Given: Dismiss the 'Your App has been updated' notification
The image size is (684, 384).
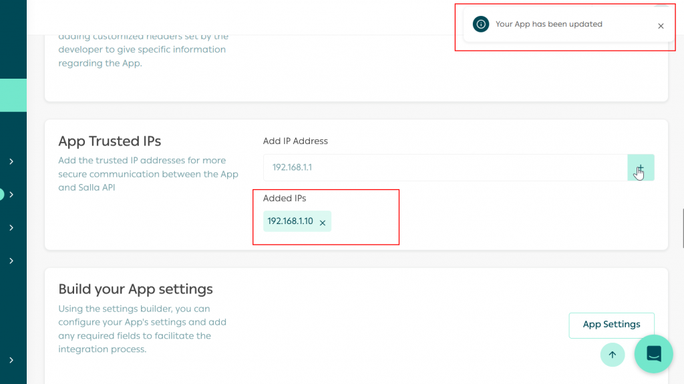Looking at the screenshot, I should 661,26.
